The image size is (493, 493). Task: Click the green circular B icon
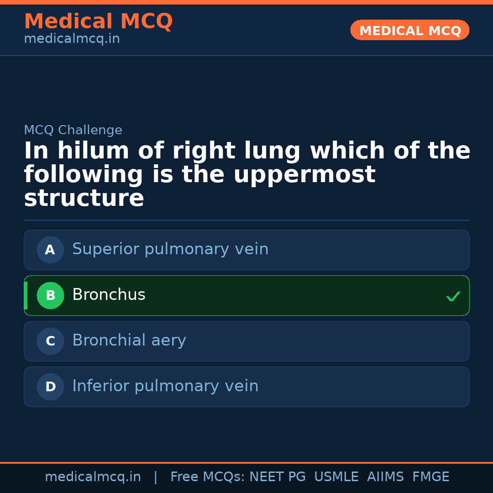point(50,295)
